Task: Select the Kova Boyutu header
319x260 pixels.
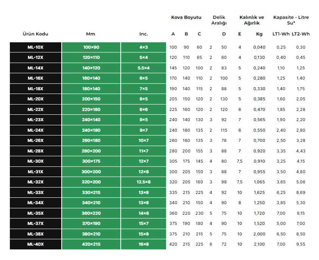Action: click(x=186, y=17)
